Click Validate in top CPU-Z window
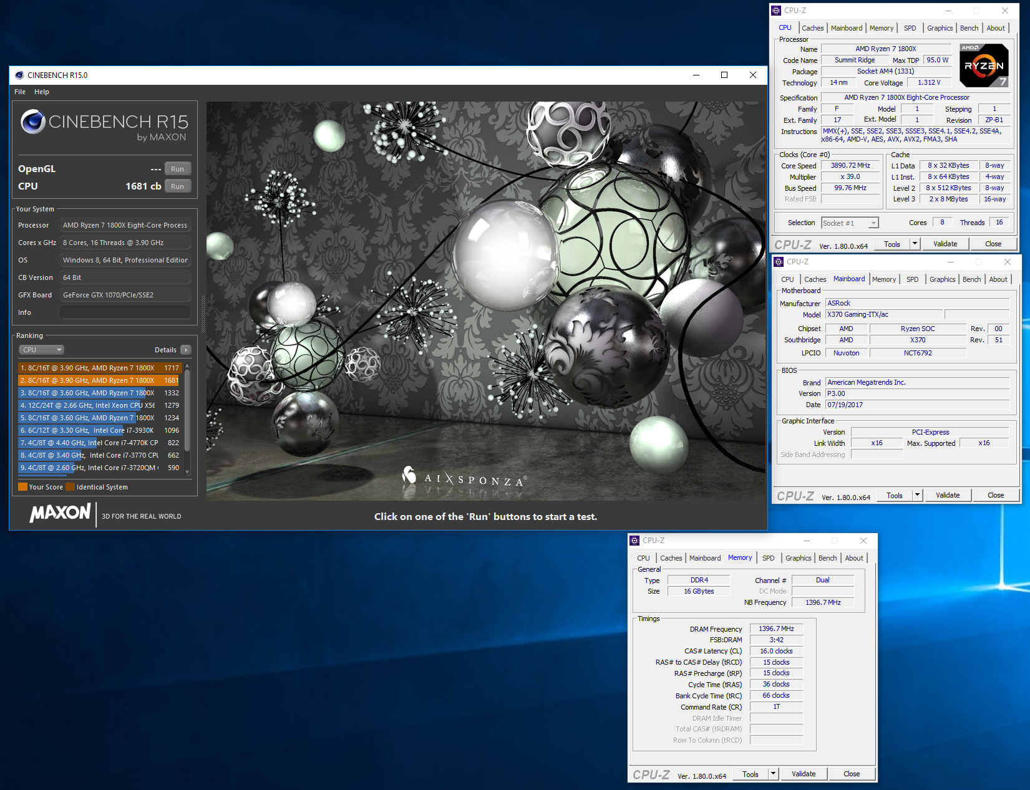The height and width of the screenshot is (790, 1030). [x=945, y=244]
